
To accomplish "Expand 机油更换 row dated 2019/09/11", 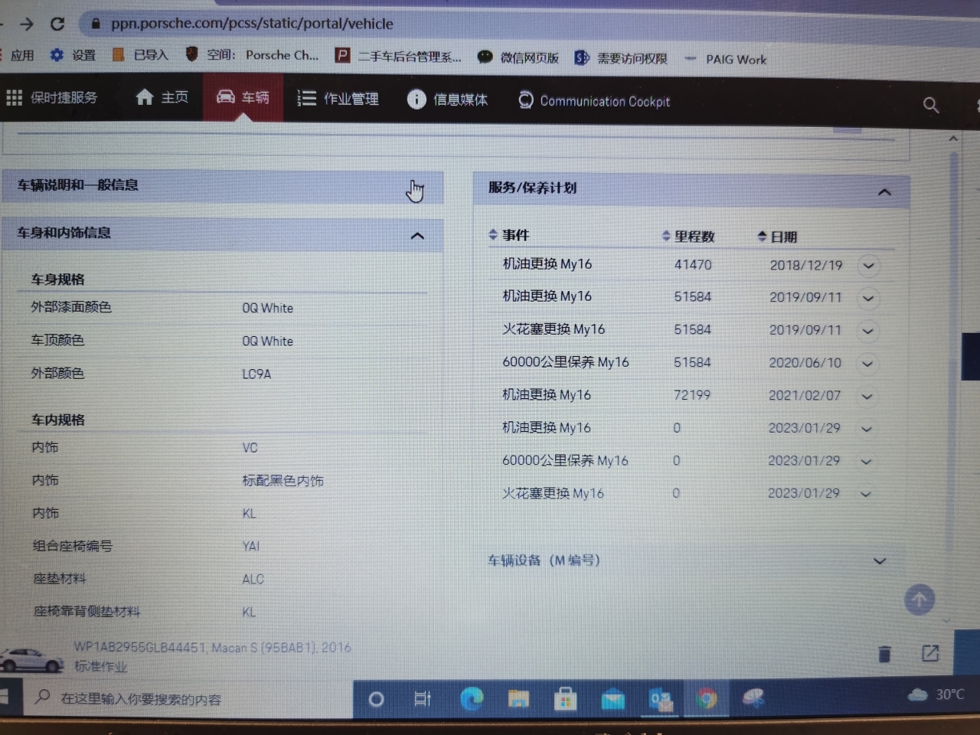I will 868,299.
